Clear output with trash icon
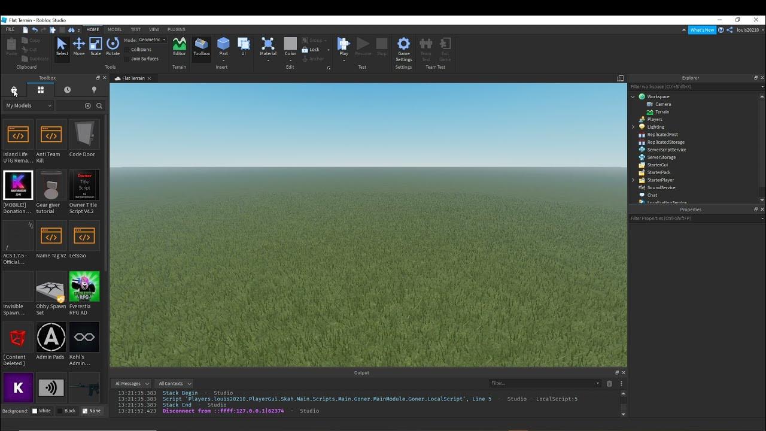This screenshot has width=766, height=431. pos(609,383)
